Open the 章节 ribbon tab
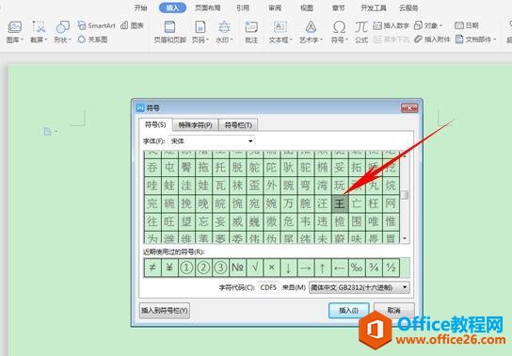 339,8
